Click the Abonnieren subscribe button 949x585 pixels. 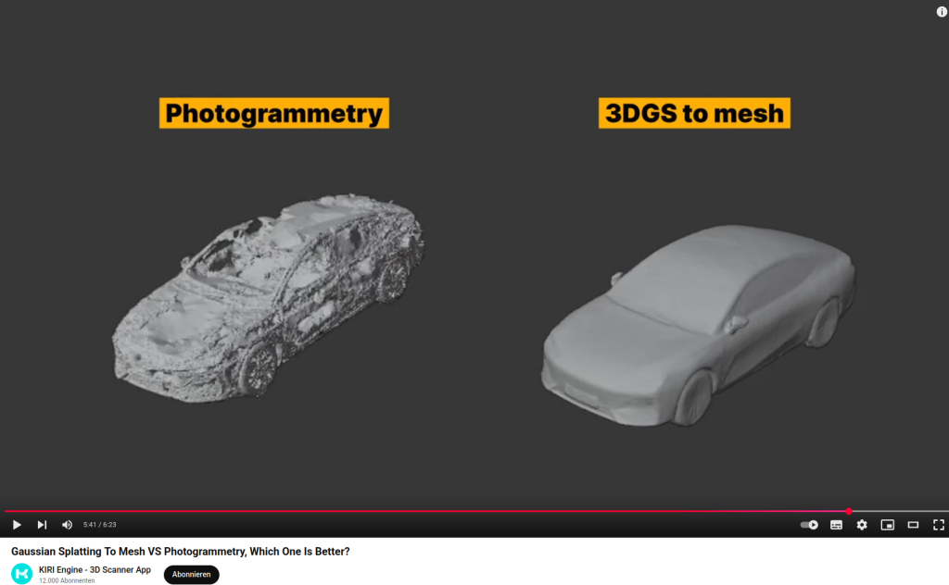tap(191, 574)
